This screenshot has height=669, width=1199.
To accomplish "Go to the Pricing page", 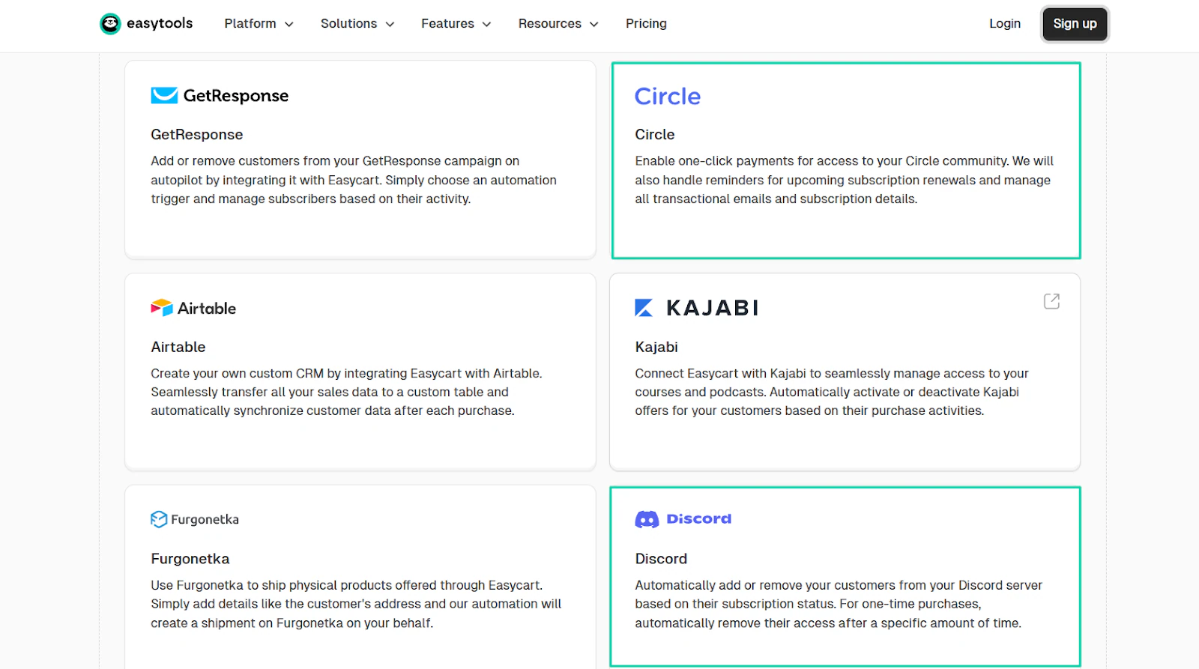I will (646, 24).
